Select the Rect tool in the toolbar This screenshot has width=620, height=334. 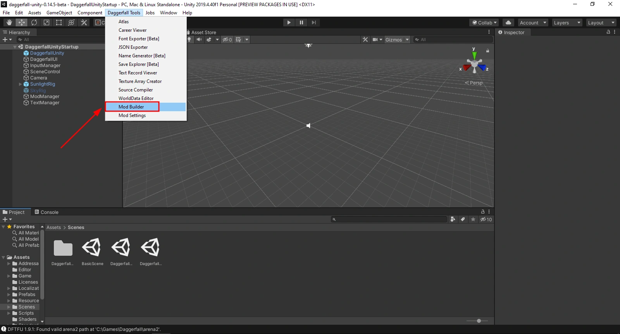tap(59, 22)
